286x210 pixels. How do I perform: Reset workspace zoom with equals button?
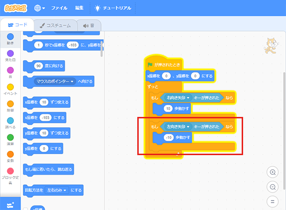pos(273,201)
